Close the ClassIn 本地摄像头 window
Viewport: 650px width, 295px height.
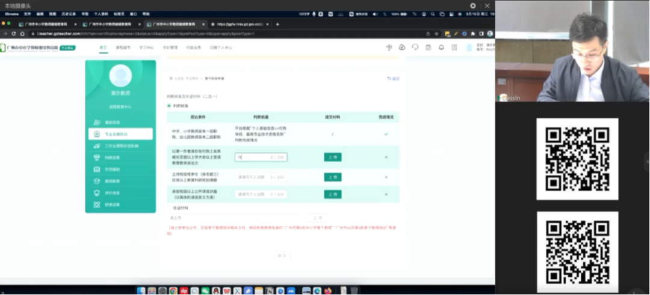pos(487,6)
